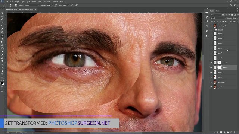
Task: Open the Brush Settings panel toggle
Action: pyautogui.click(x=16, y=6)
